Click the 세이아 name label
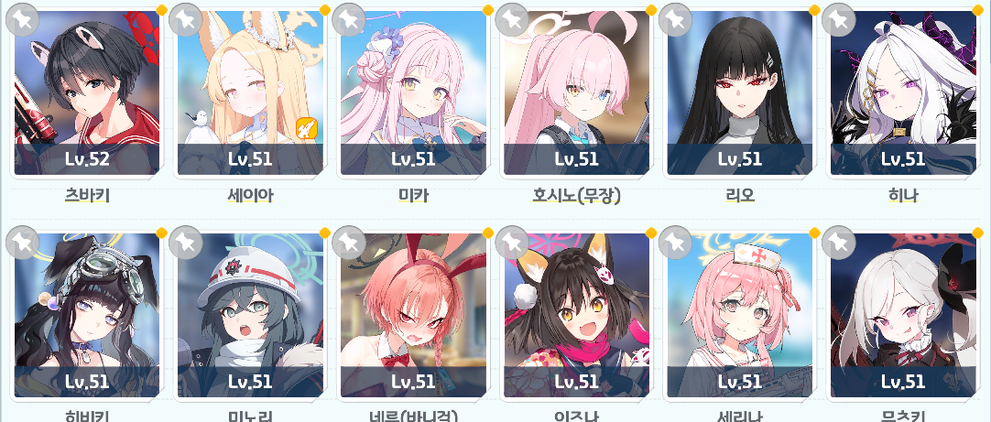 [x=250, y=196]
